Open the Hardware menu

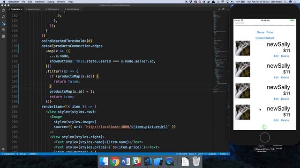39,2
